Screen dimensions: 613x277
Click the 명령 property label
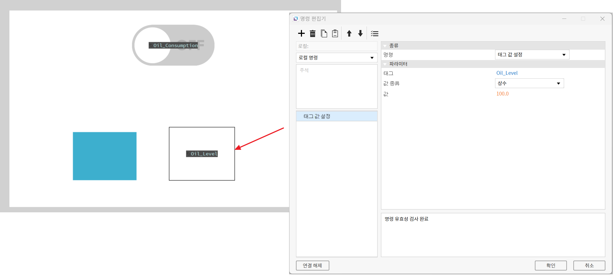point(388,55)
